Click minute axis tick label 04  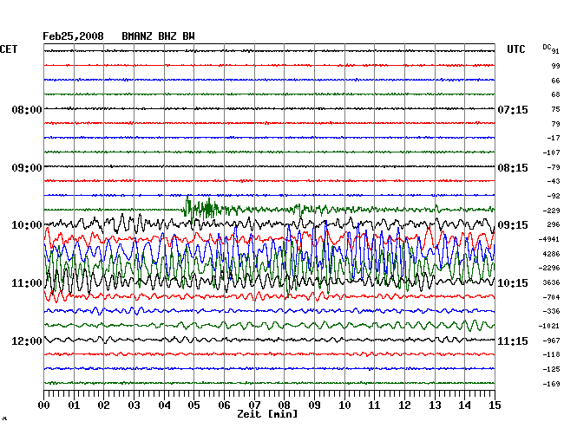coord(164,405)
